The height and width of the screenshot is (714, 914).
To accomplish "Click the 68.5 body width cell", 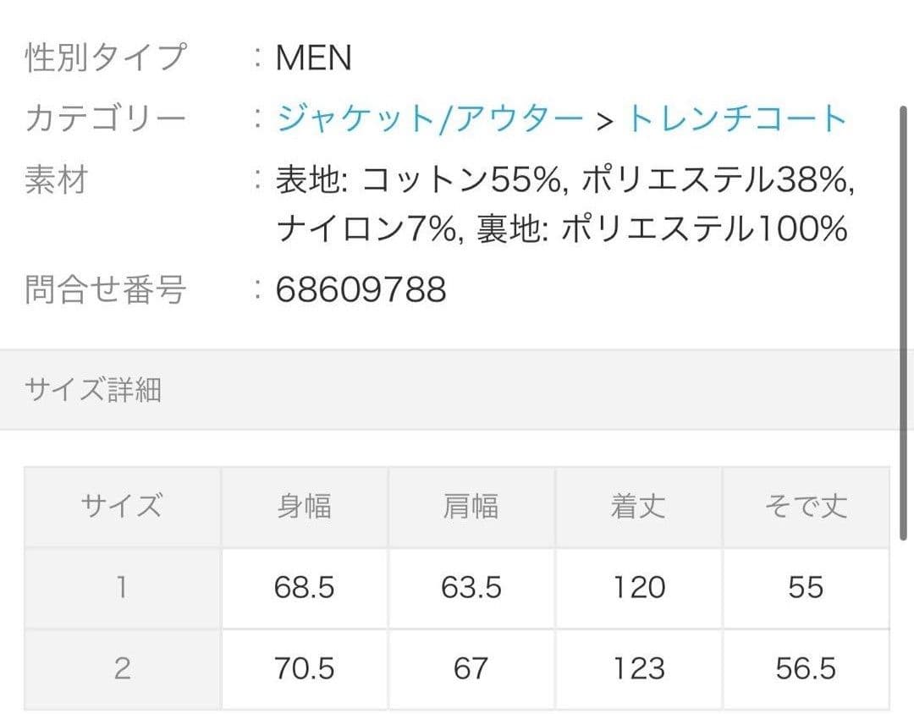I will pyautogui.click(x=304, y=587).
